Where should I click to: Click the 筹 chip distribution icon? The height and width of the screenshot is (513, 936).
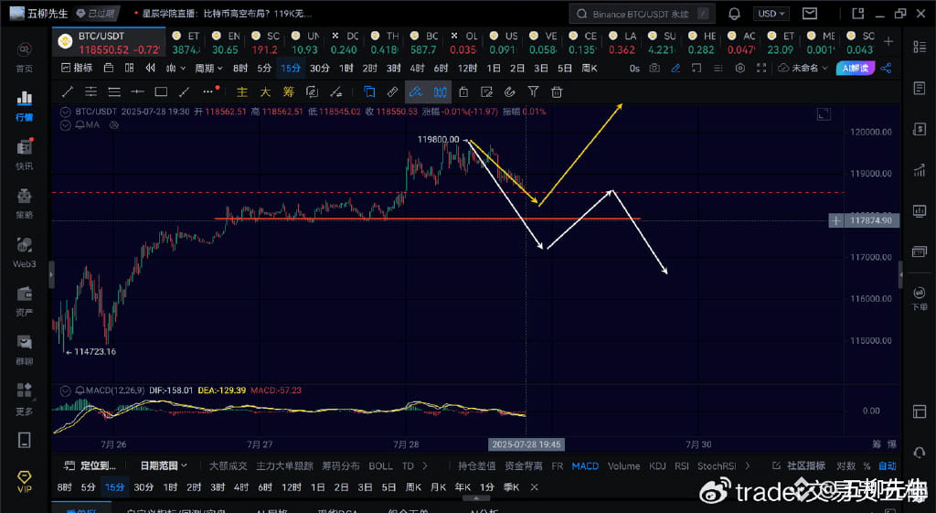click(x=289, y=91)
